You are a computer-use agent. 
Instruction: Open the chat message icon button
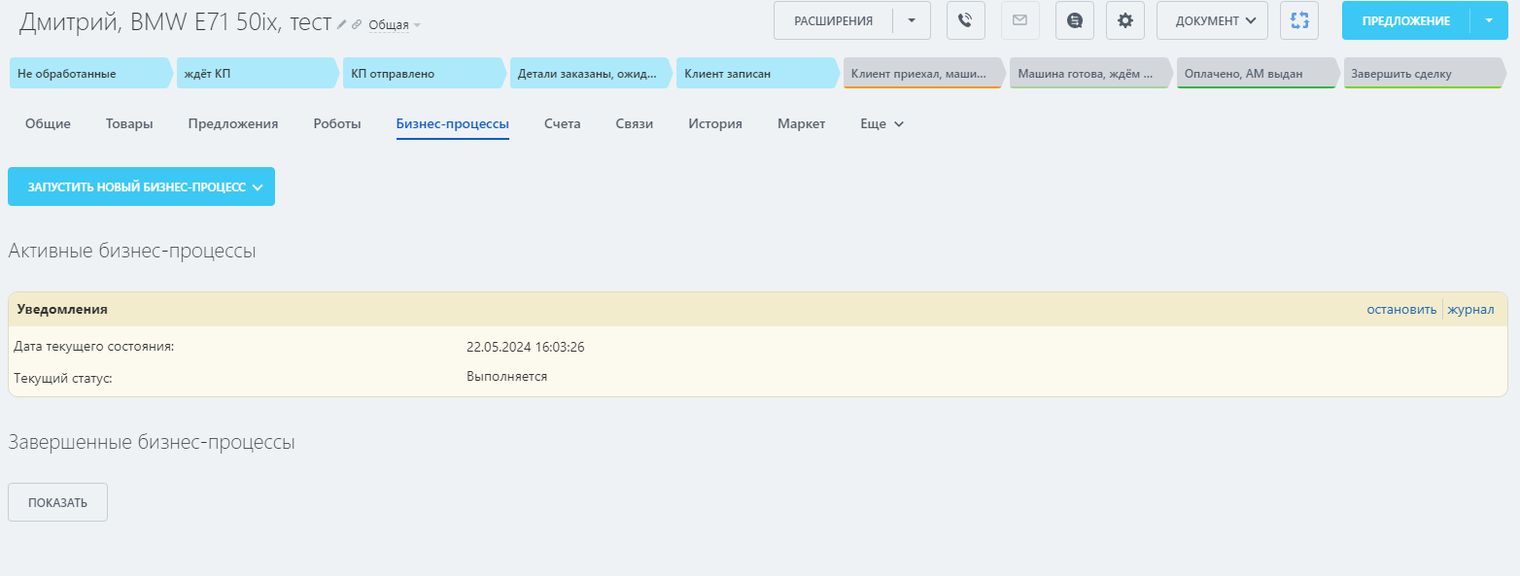1074,20
